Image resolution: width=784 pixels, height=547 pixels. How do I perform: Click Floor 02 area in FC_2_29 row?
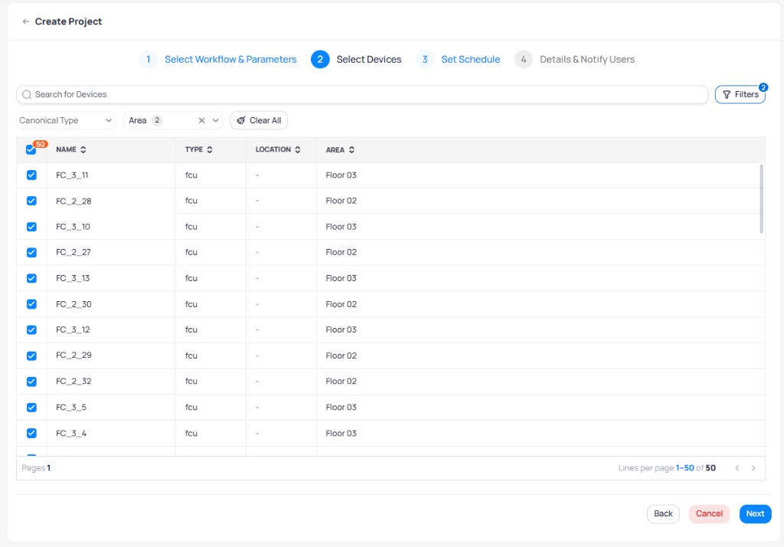tap(341, 355)
